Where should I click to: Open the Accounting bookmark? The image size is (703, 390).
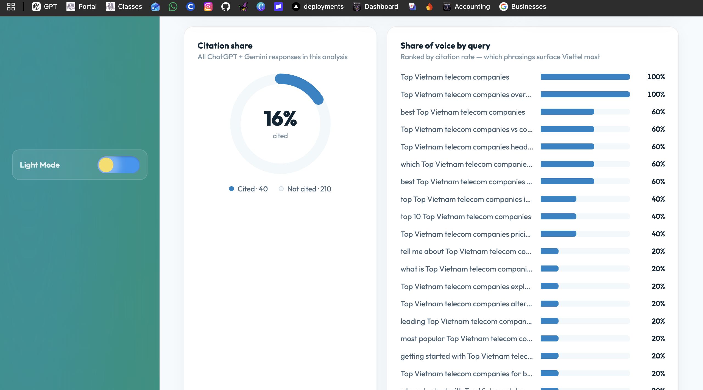(x=466, y=7)
